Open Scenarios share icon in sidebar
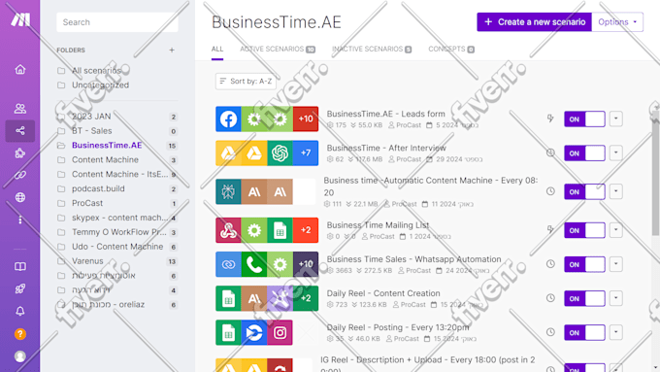 pyautogui.click(x=20, y=130)
